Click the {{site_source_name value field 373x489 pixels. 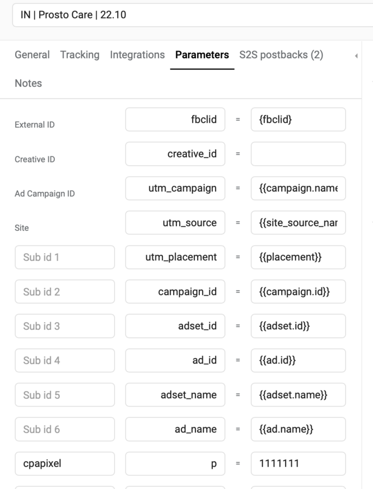coord(298,223)
